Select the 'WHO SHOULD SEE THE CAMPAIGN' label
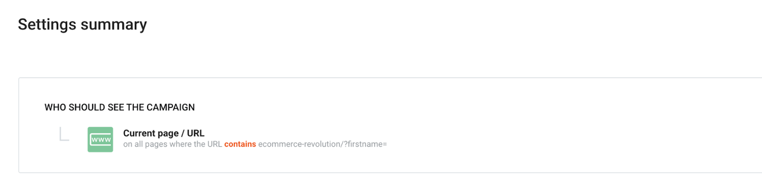762x185 pixels. coord(119,107)
